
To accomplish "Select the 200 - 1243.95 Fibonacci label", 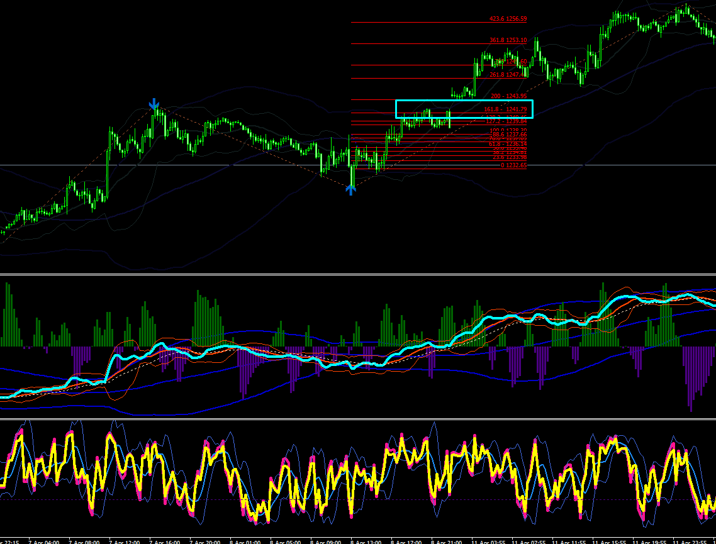I will tap(509, 96).
